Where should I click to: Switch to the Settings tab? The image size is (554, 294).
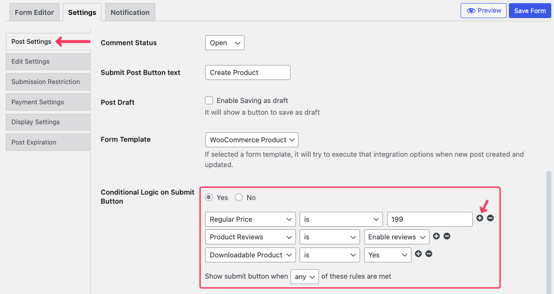tap(82, 12)
